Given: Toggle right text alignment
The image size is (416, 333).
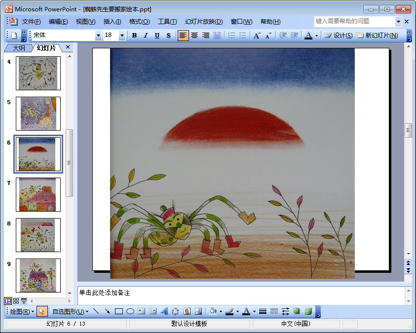Looking at the screenshot, I should (x=206, y=35).
